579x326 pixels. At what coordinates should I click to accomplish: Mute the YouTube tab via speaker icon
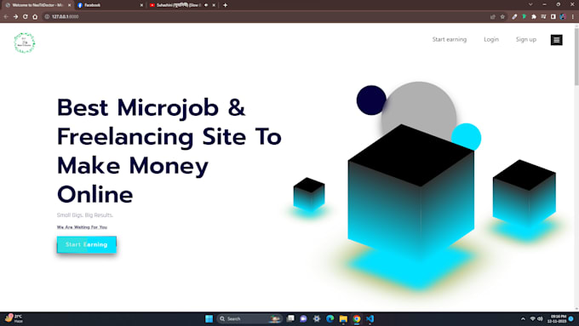click(206, 5)
